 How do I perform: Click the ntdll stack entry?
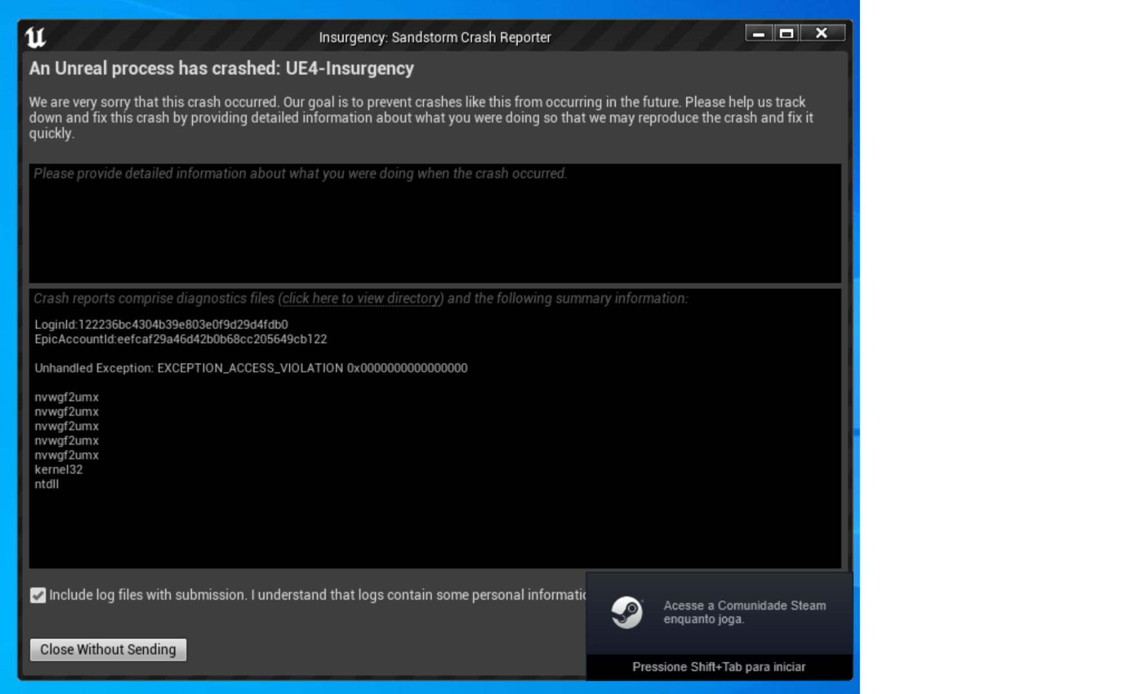tap(47, 484)
